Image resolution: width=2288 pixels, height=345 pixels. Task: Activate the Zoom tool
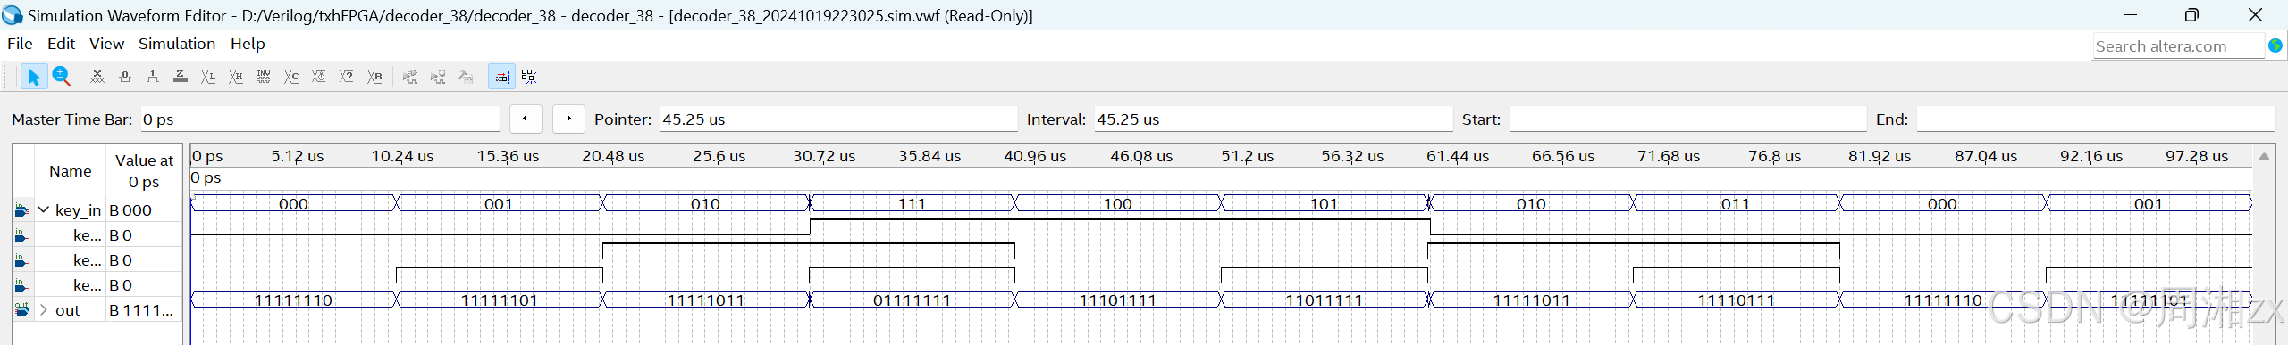[61, 77]
